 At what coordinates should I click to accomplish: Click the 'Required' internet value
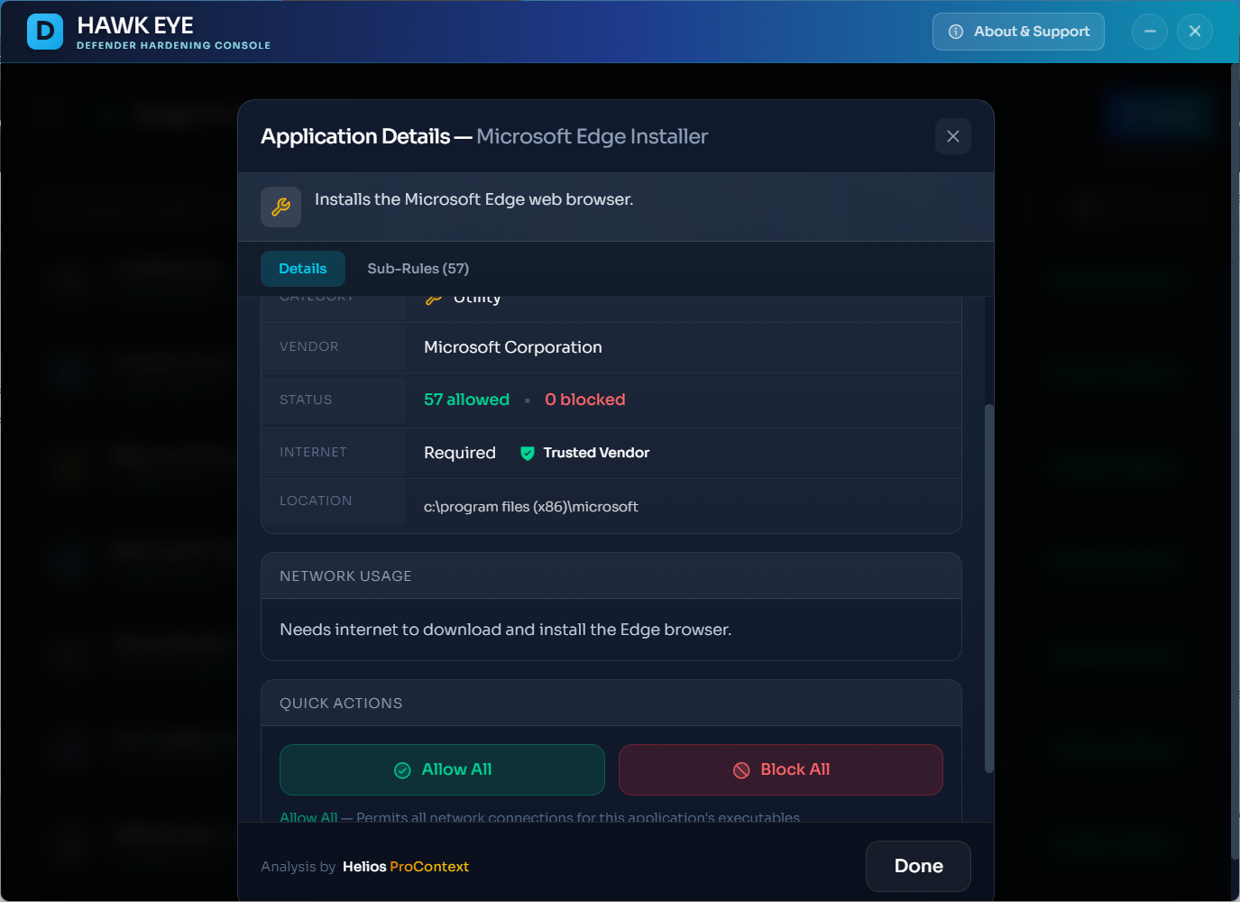pyautogui.click(x=460, y=453)
